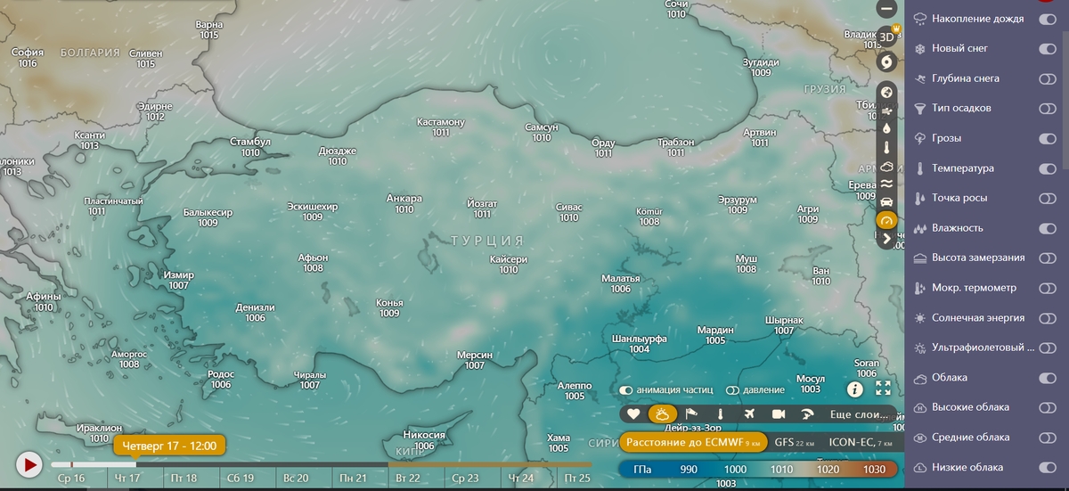Enable 'Ультрафиолетовый' layer switch
The image size is (1069, 491).
tap(1048, 348)
